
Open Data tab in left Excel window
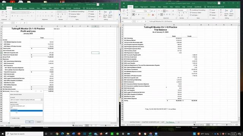click(38, 8)
